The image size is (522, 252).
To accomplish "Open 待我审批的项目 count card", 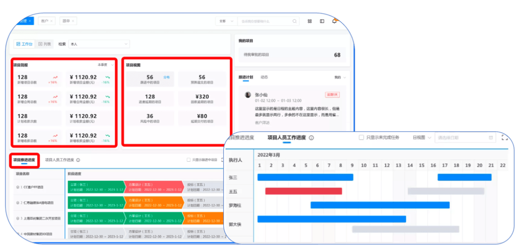I will click(291, 55).
